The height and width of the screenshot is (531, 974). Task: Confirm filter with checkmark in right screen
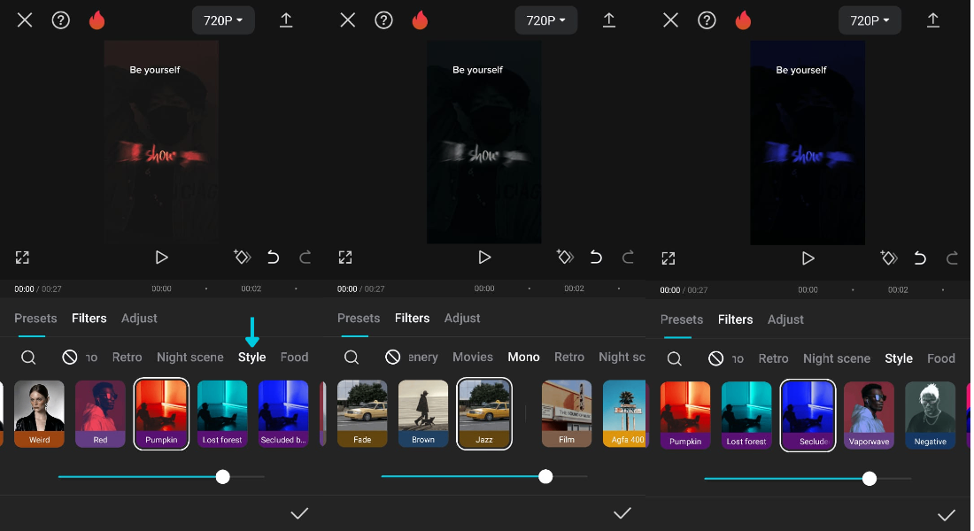pyautogui.click(x=947, y=515)
